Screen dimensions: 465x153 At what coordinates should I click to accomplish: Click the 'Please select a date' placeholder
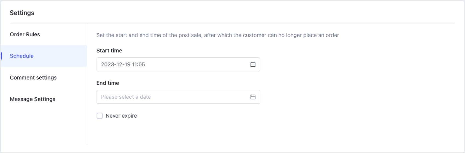[x=126, y=97]
